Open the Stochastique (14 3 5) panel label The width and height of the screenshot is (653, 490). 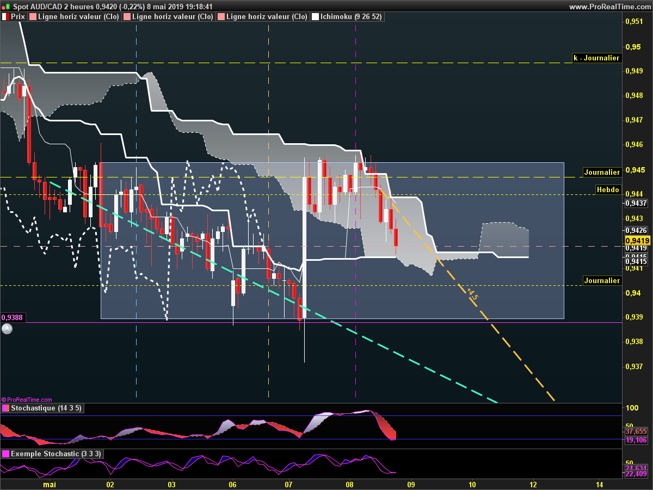point(46,408)
